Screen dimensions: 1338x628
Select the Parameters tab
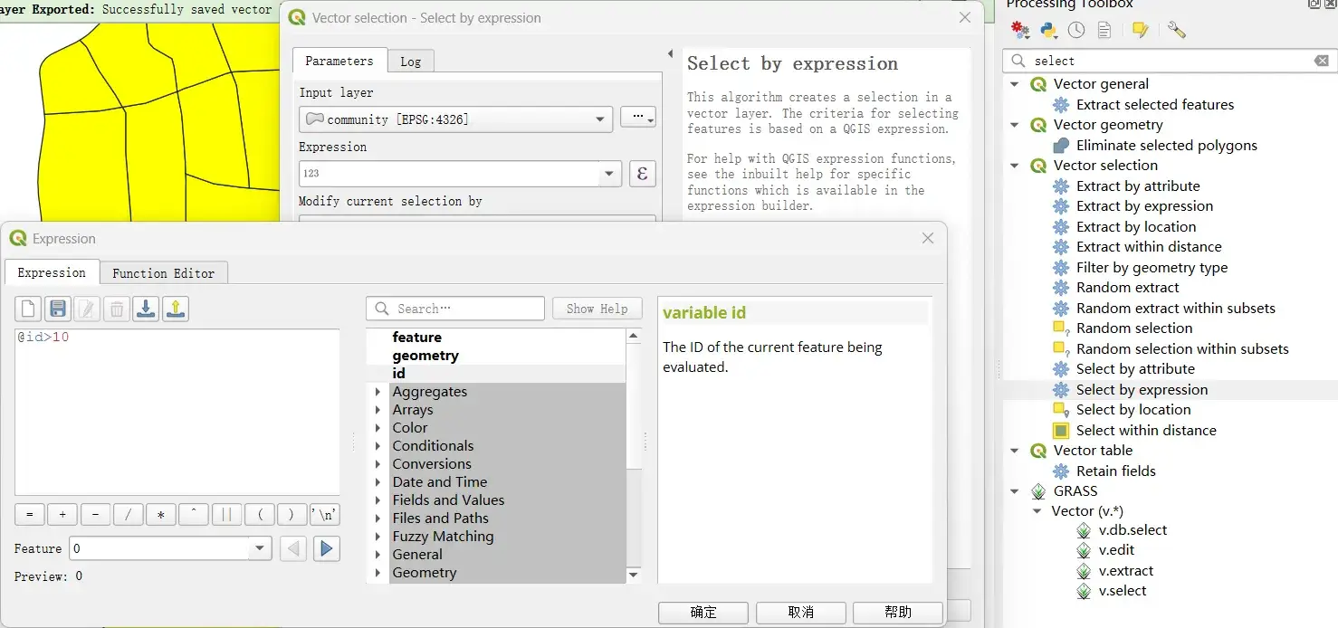(x=339, y=61)
